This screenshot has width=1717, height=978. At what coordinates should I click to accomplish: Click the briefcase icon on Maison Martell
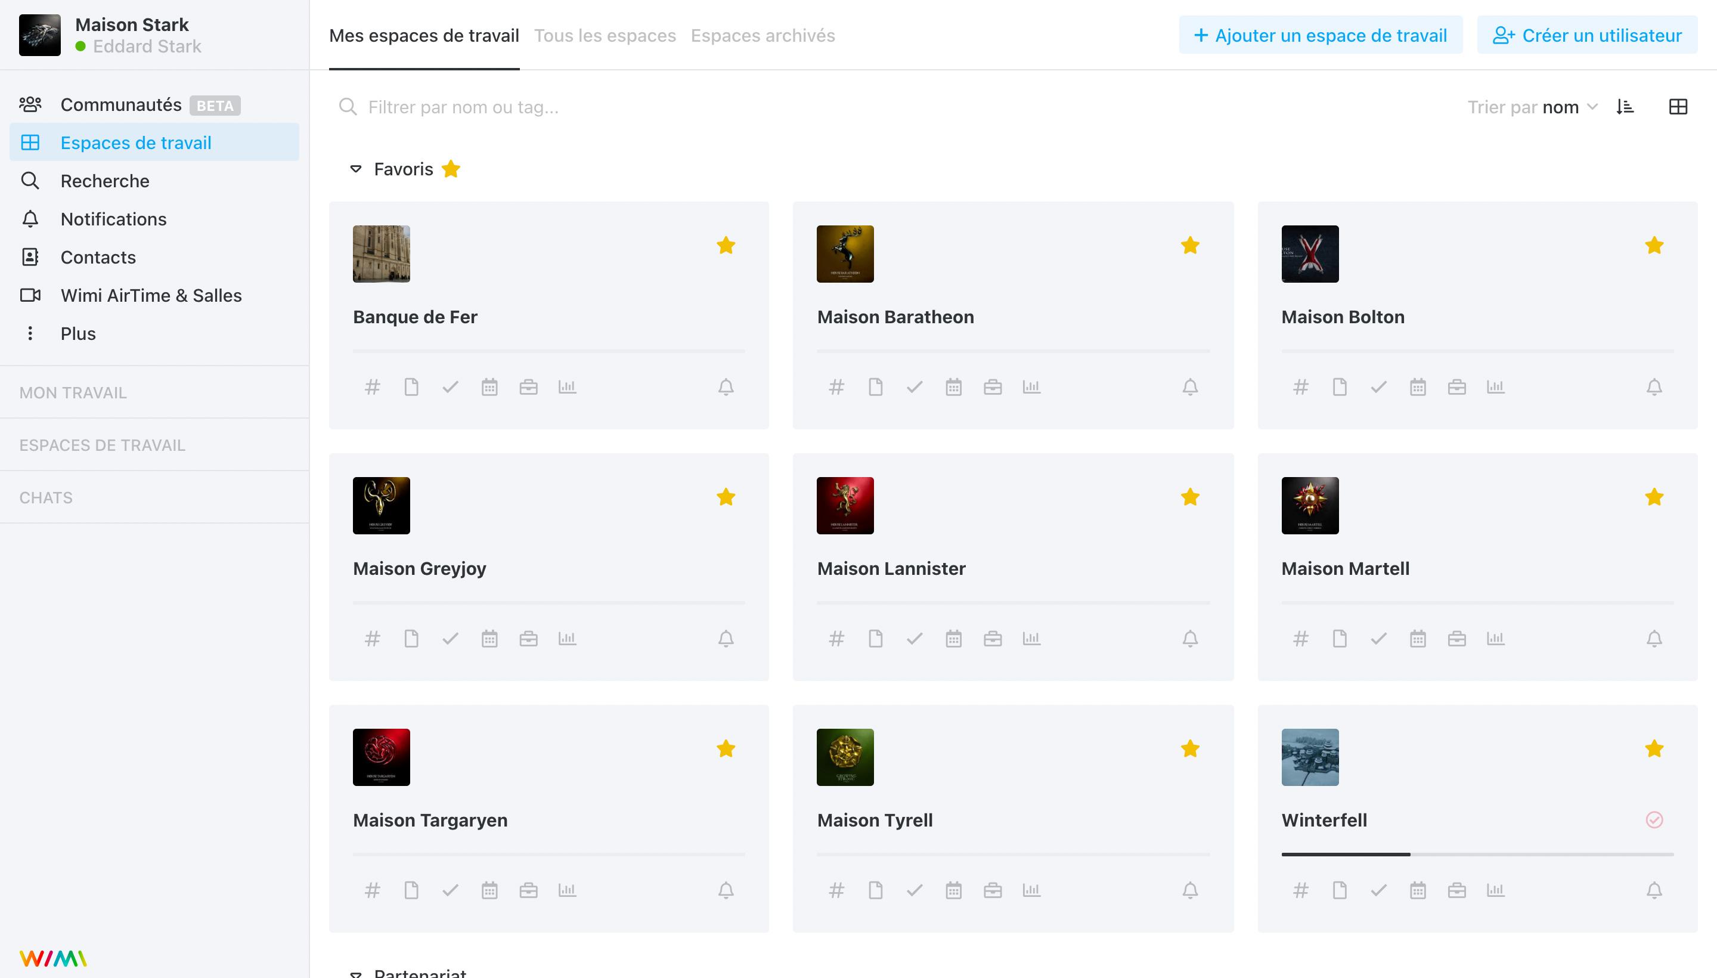pyautogui.click(x=1458, y=638)
